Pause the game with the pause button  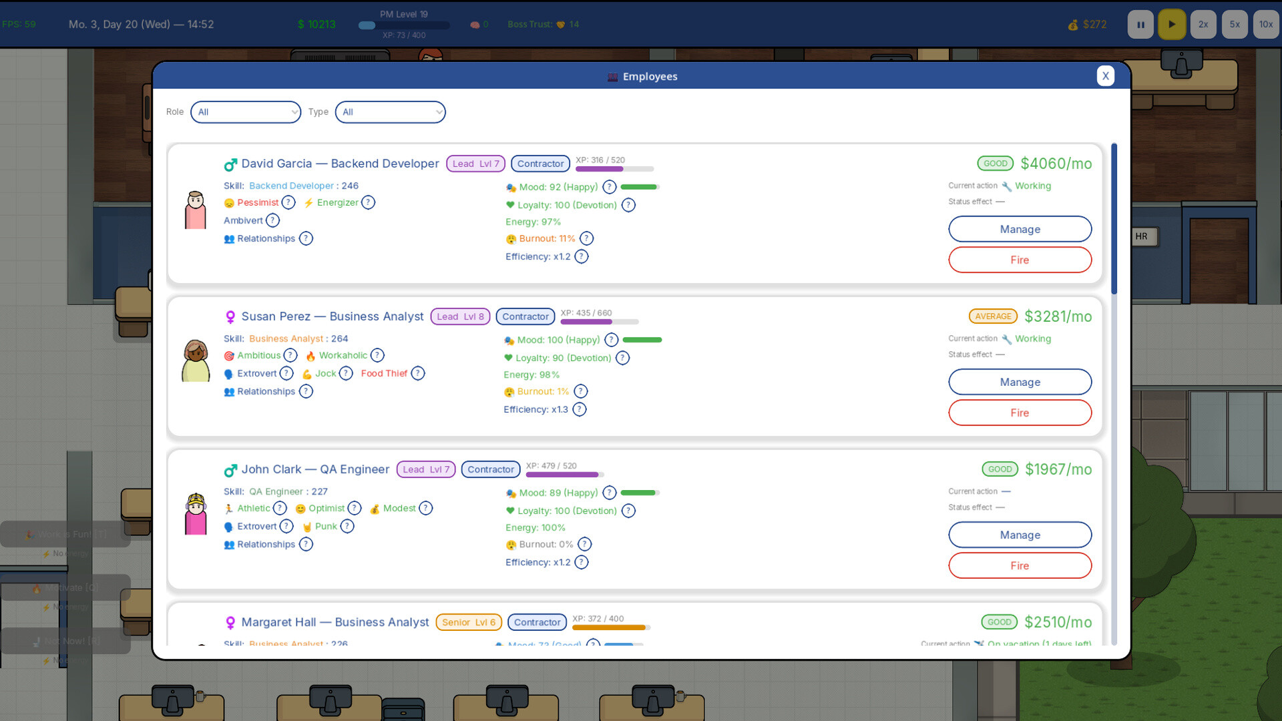pos(1140,25)
